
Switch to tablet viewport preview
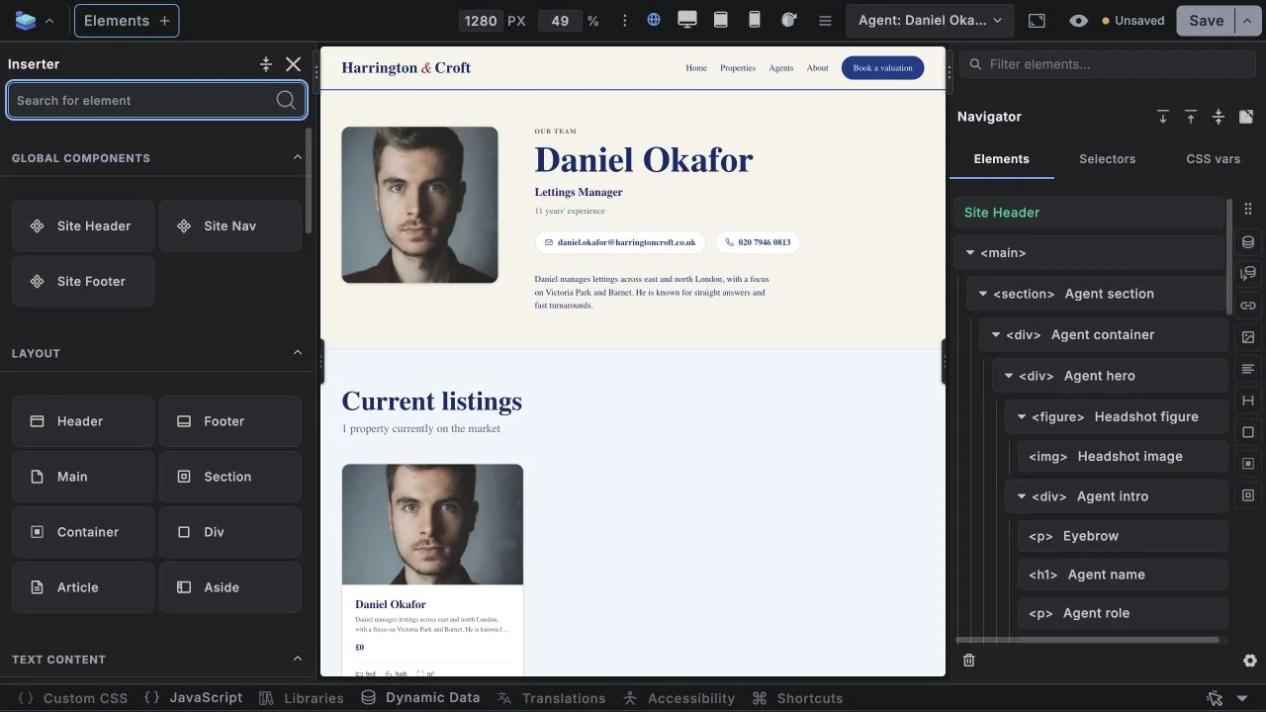pyautogui.click(x=721, y=20)
